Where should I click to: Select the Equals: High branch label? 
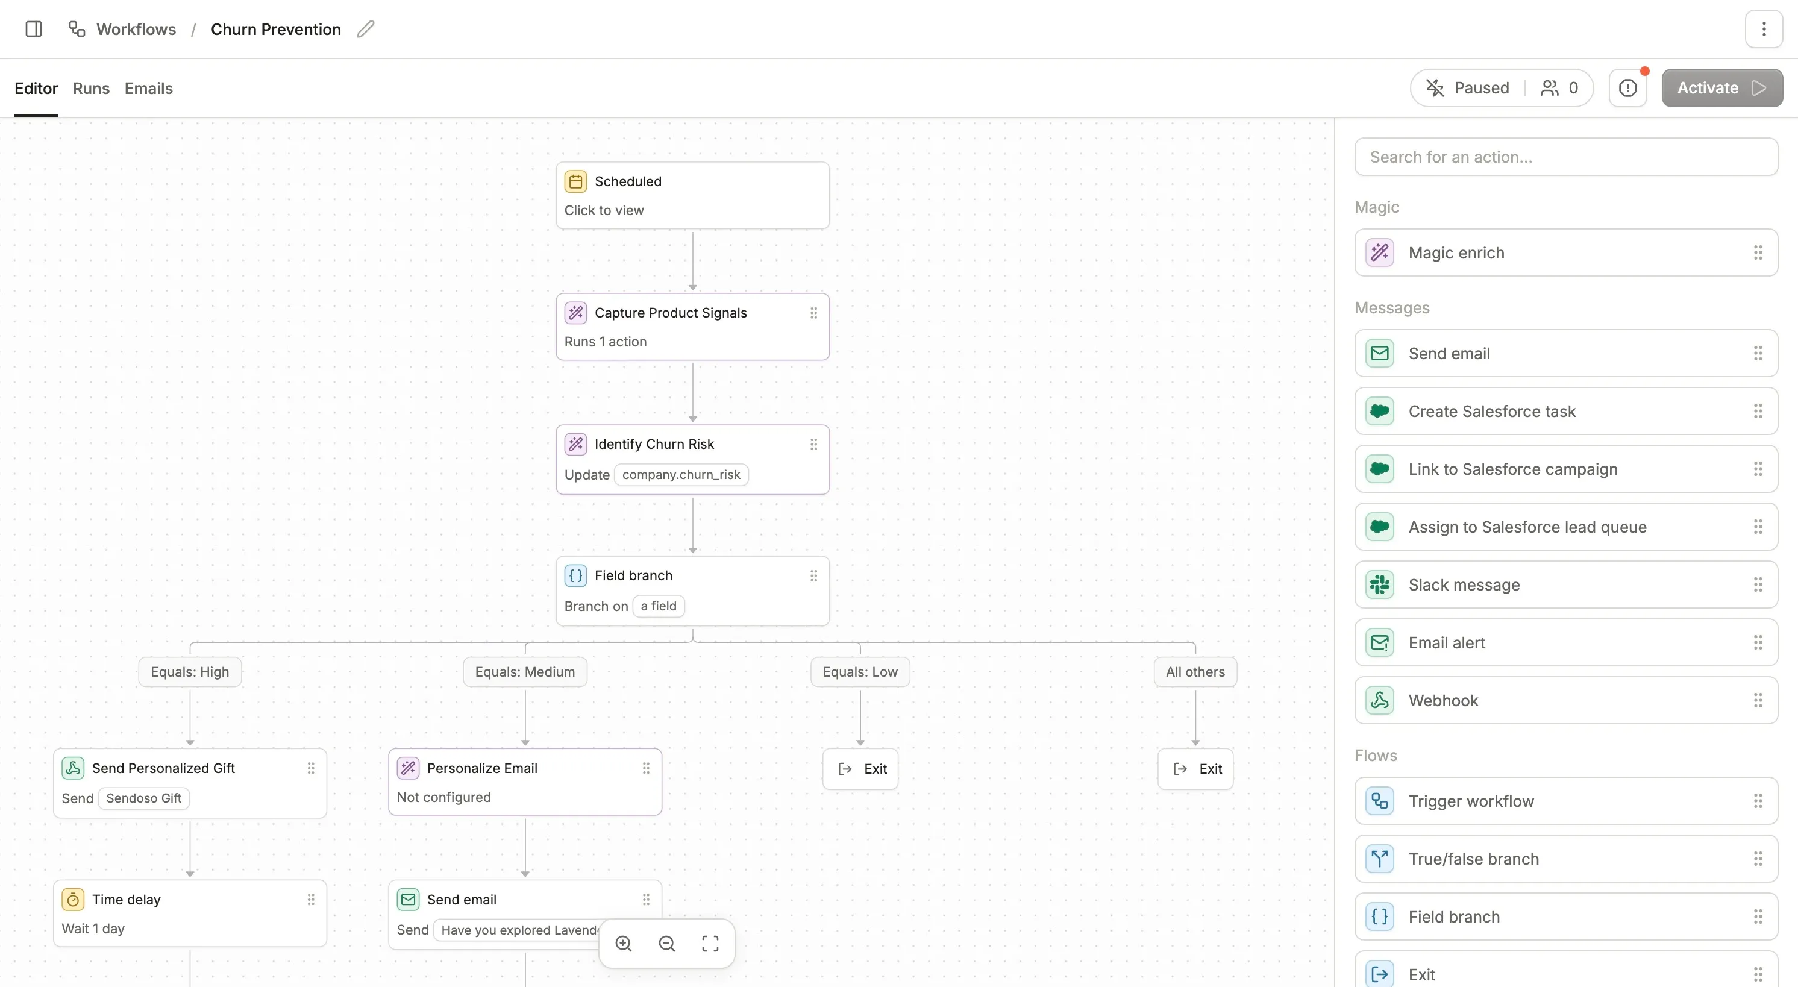[x=190, y=671]
